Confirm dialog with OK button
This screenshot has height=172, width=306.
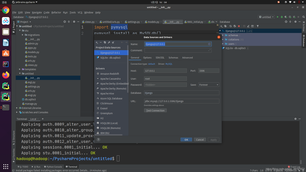pos(186,140)
